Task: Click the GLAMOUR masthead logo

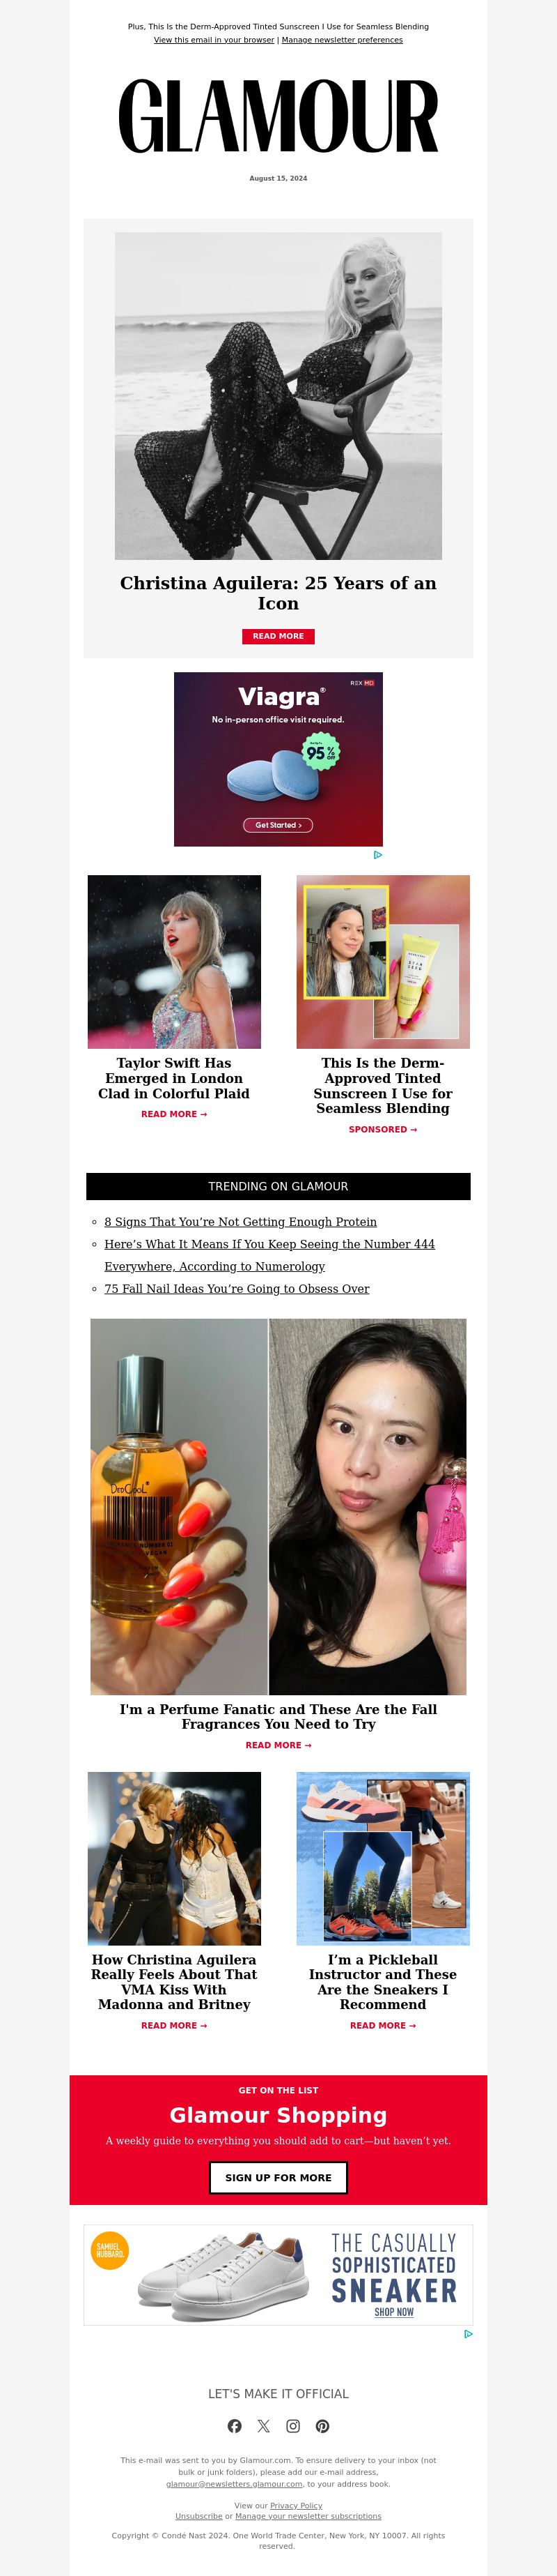Action: click(x=278, y=116)
